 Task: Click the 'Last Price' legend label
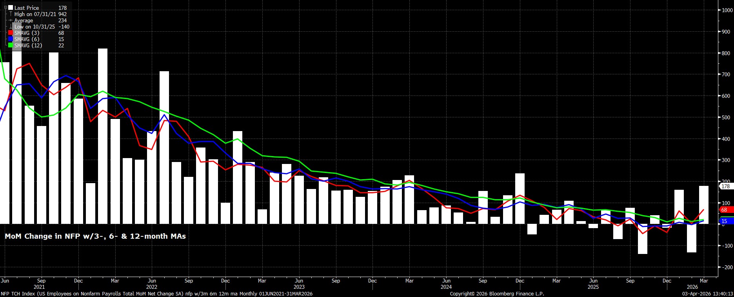[x=27, y=8]
